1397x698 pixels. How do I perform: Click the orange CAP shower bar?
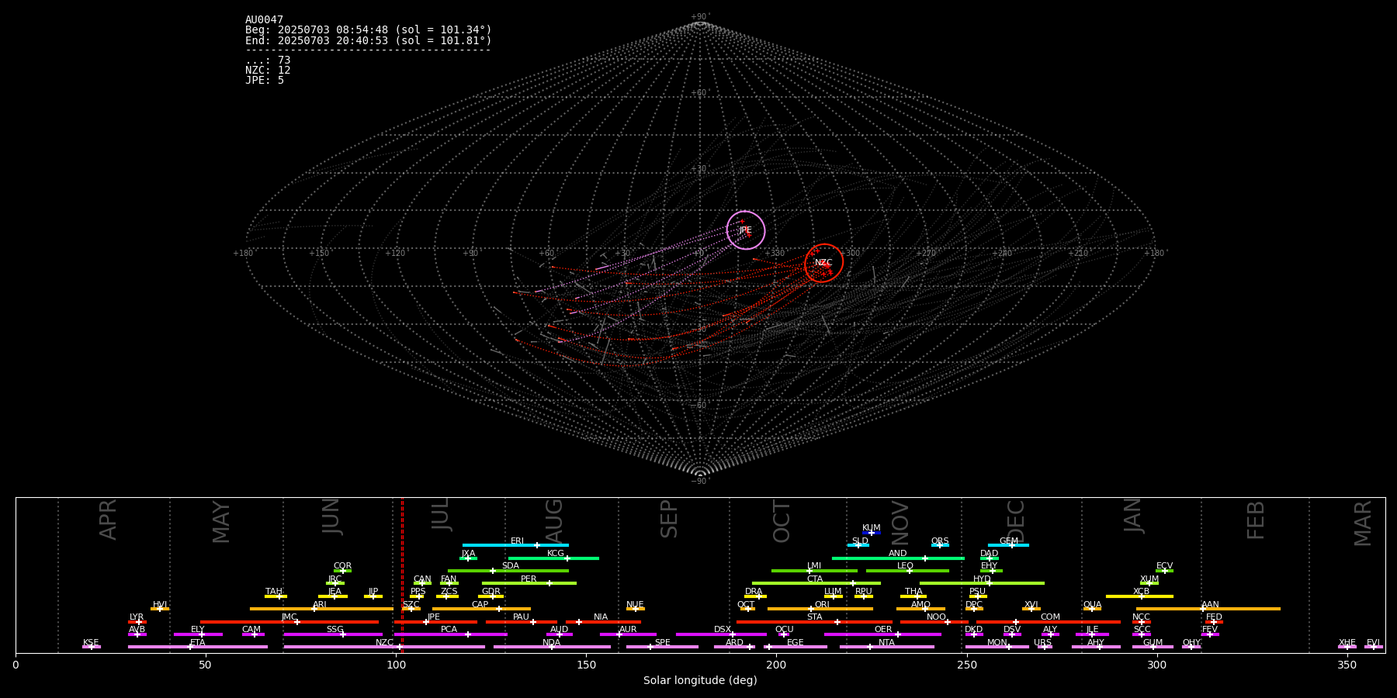(481, 609)
